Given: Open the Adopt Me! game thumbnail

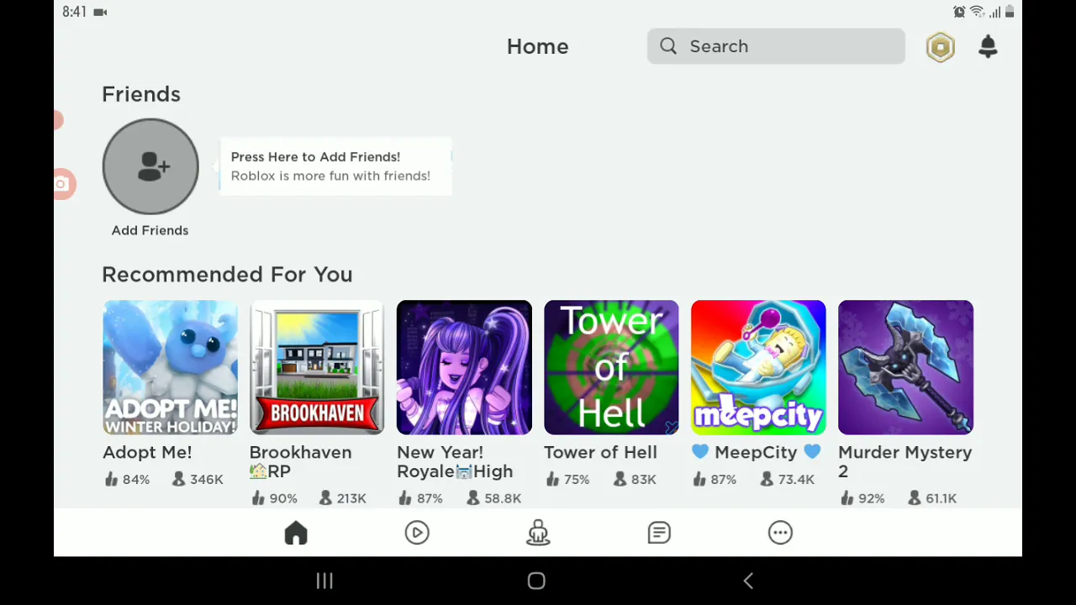Looking at the screenshot, I should [170, 367].
